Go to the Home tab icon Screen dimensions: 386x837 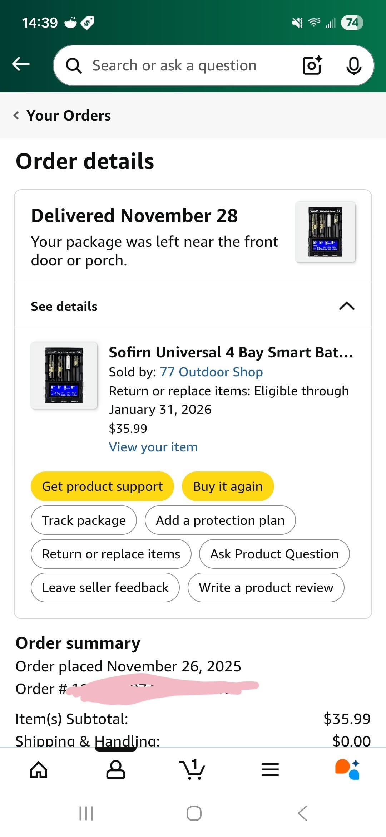(x=39, y=769)
